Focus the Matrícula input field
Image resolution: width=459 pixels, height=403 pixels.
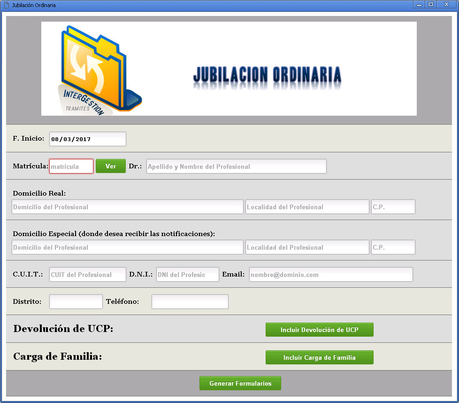point(71,166)
